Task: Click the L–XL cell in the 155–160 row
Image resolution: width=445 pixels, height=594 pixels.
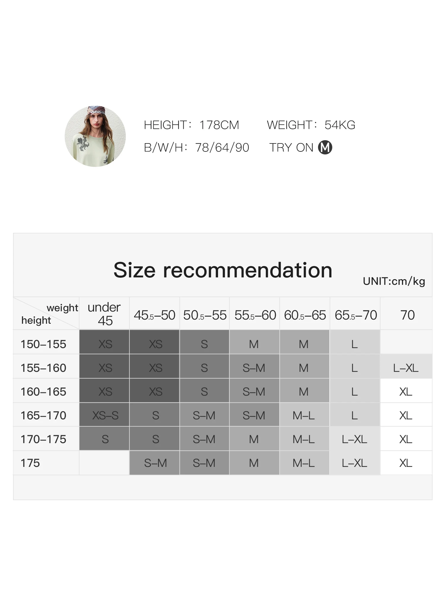Action: (x=406, y=368)
